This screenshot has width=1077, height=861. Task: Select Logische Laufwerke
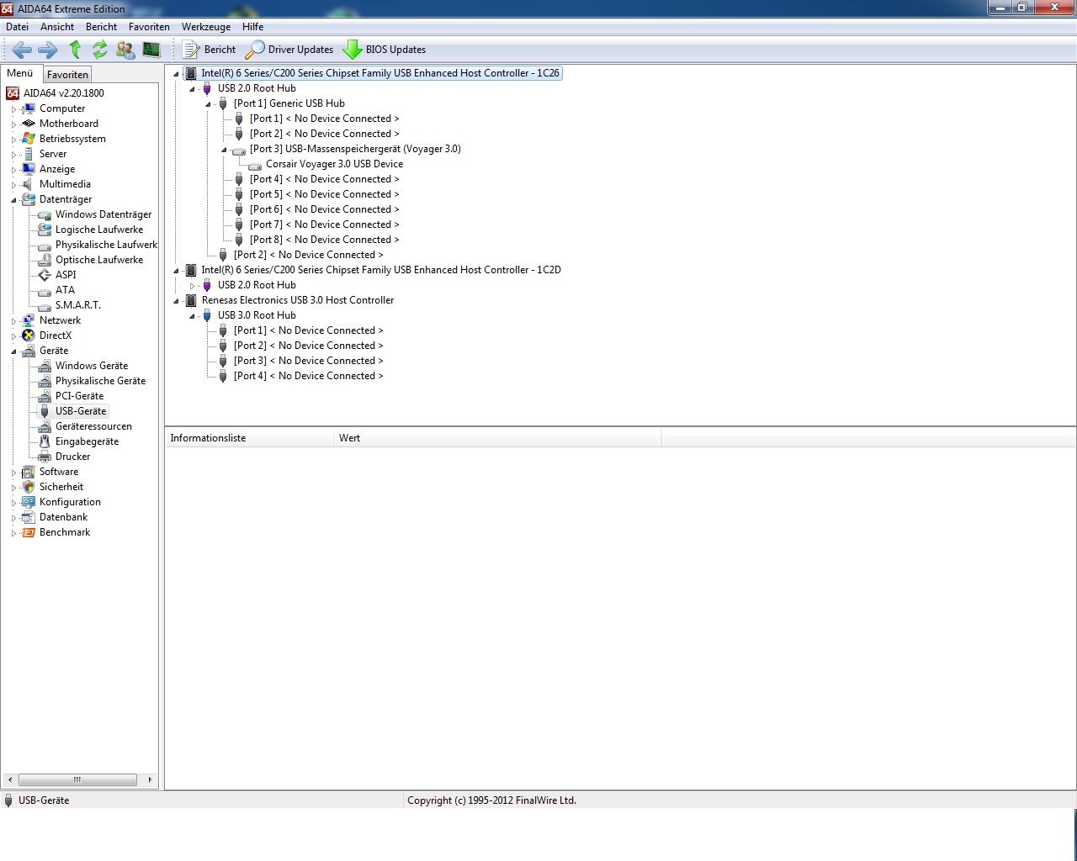[x=99, y=230]
